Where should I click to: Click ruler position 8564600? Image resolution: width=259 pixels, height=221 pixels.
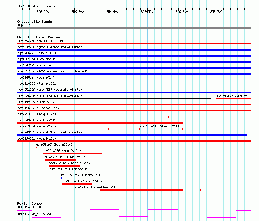click(182, 12)
